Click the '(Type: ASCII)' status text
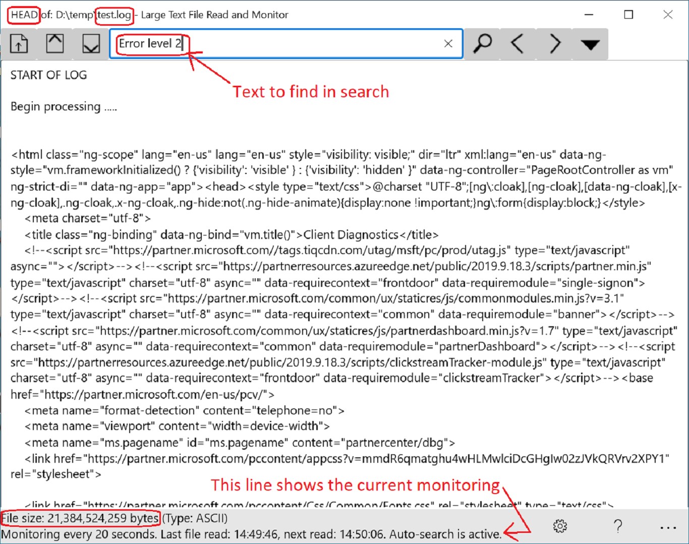This screenshot has height=544, width=689. (195, 518)
